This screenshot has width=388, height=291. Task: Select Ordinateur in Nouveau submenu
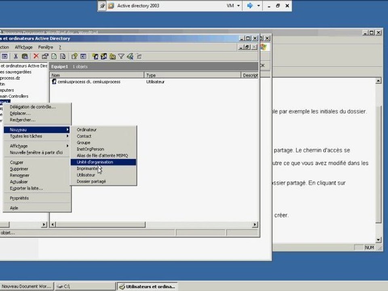[x=103, y=129]
